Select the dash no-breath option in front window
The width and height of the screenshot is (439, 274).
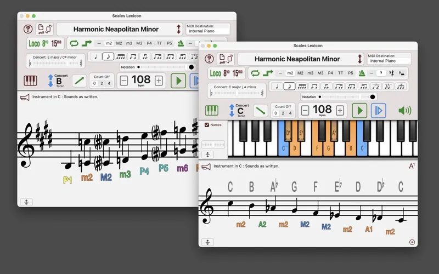(372, 73)
